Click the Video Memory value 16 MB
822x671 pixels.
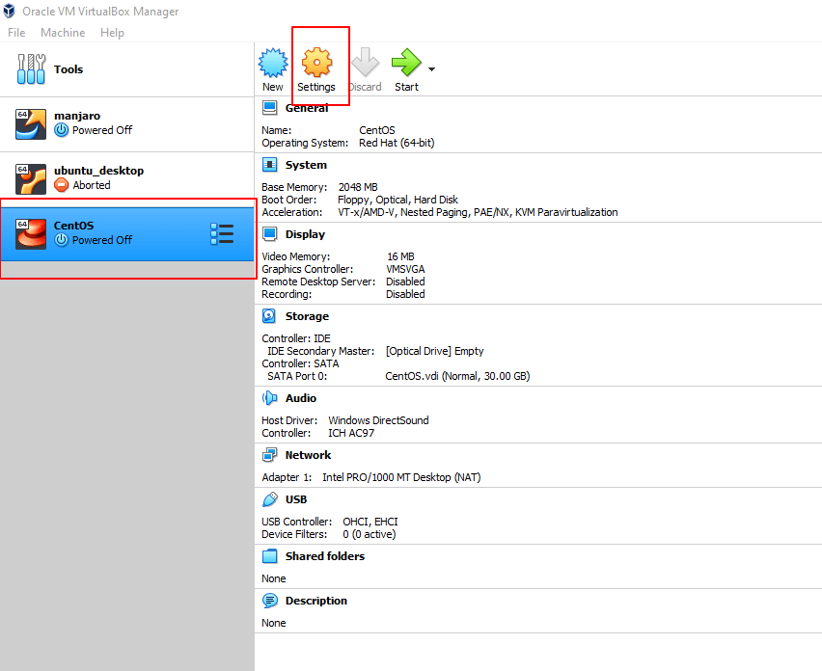pos(401,256)
